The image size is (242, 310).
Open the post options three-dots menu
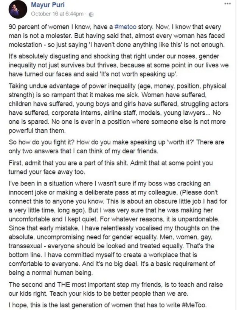click(x=227, y=3)
